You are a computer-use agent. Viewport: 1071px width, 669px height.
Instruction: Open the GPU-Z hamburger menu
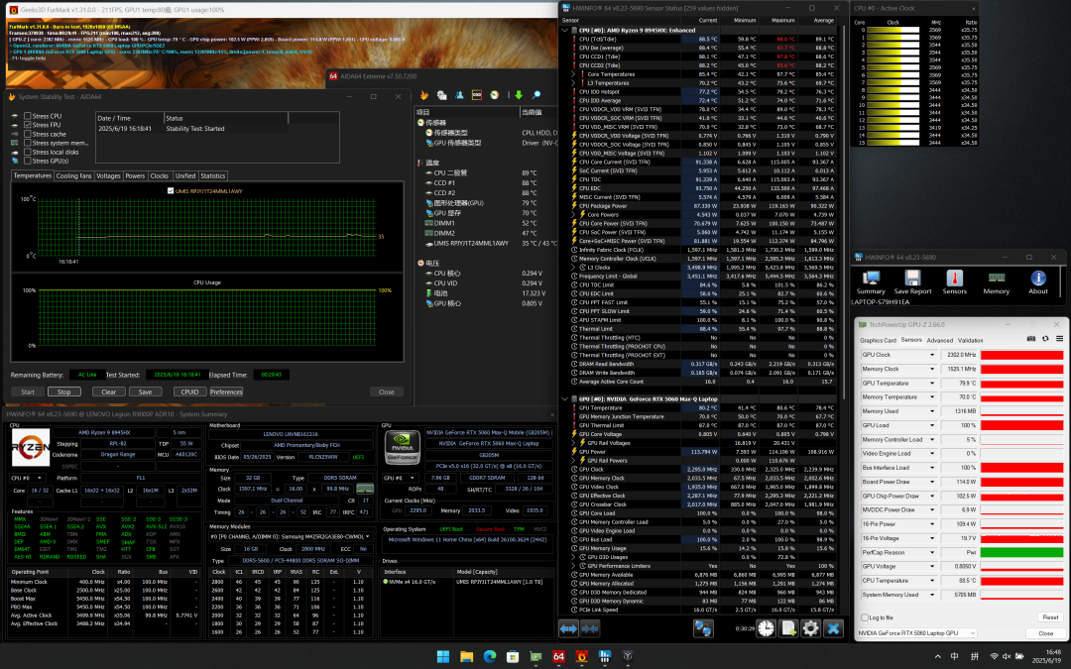pyautogui.click(x=1059, y=339)
